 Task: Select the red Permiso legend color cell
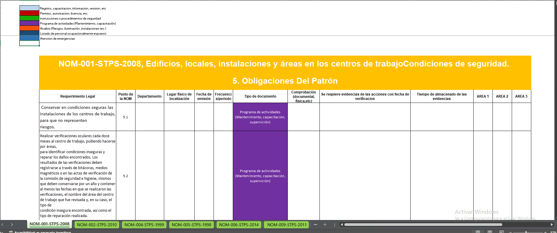tap(29, 13)
